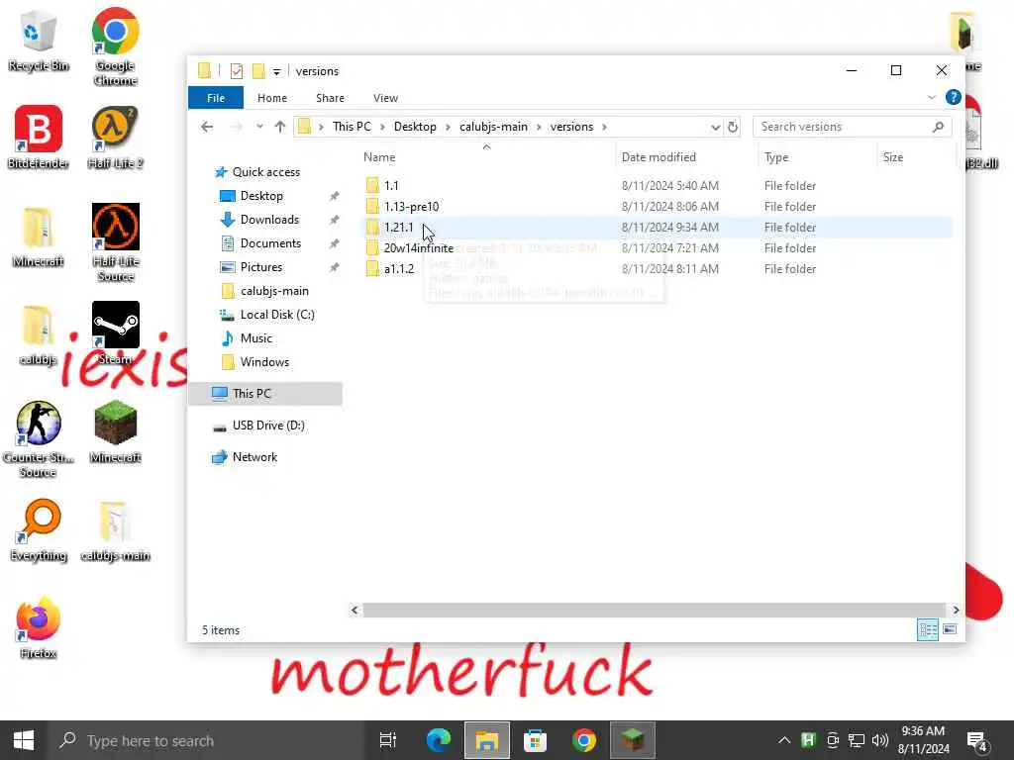Screen dimensions: 1014x760
Task: Select the calubjs-main desktop folder
Action: pos(115,530)
